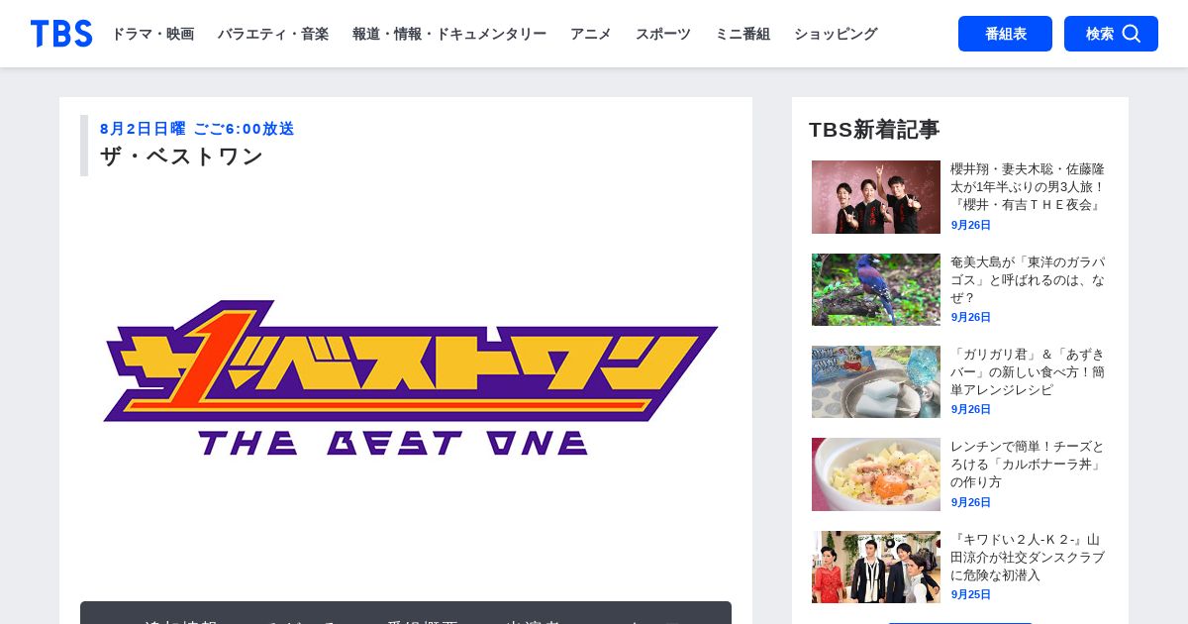Click ザ・ベストワン program logo image
Image resolution: width=1188 pixels, height=624 pixels.
click(x=411, y=377)
